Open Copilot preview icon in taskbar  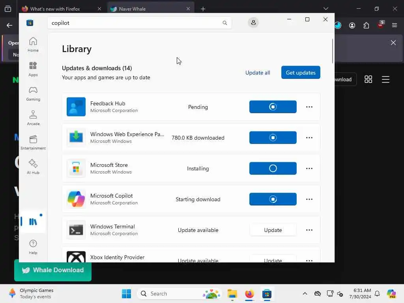point(391,294)
